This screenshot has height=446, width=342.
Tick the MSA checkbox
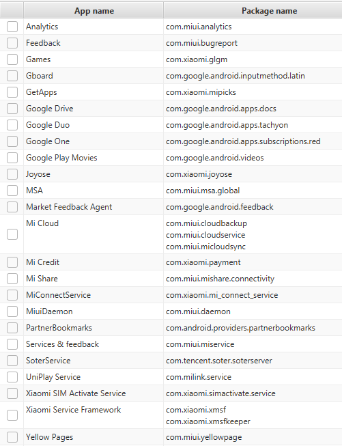(12, 191)
